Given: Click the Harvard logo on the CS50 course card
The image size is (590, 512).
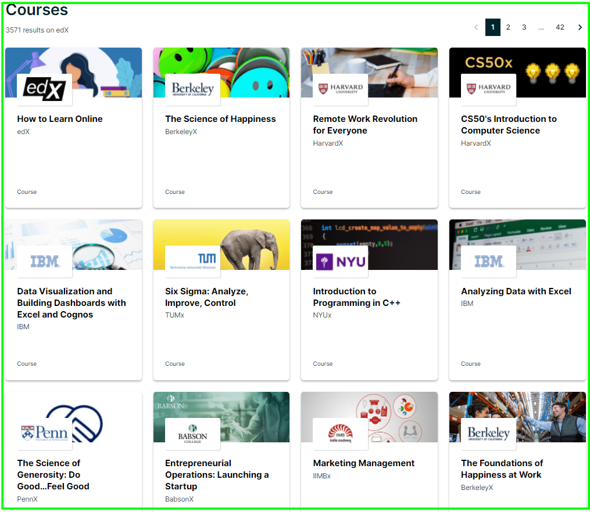Looking at the screenshot, I should pos(488,89).
